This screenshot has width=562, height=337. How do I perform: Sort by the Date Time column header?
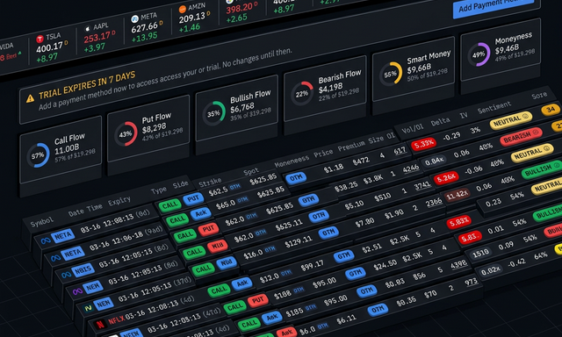coord(85,211)
